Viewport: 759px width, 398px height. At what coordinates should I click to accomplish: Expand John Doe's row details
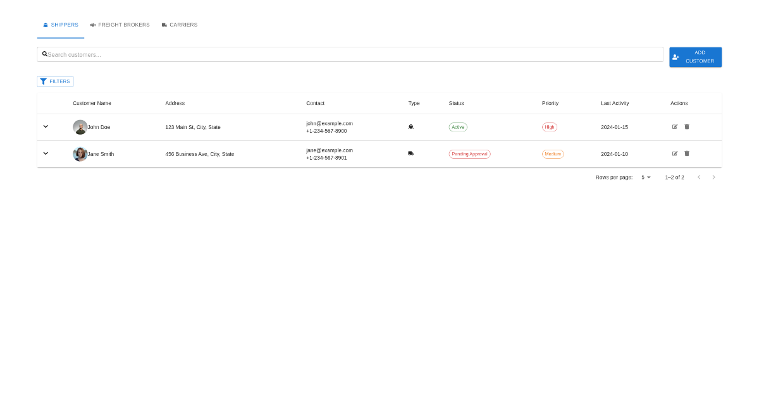tap(46, 126)
